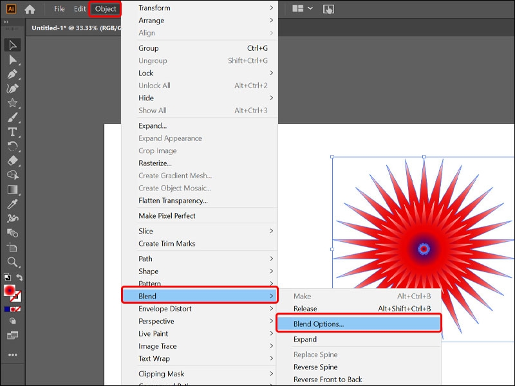Select the Direct Selection tool
Image resolution: width=515 pixels, height=386 pixels.
(x=12, y=60)
